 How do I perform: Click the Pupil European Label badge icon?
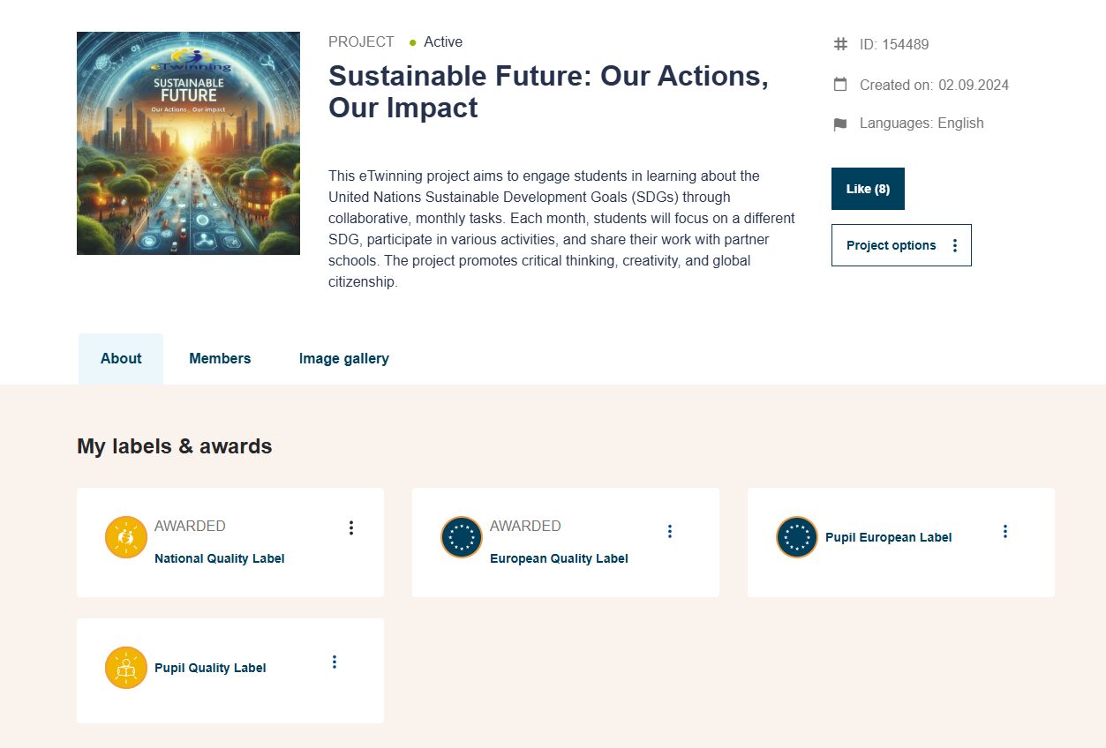click(x=796, y=537)
